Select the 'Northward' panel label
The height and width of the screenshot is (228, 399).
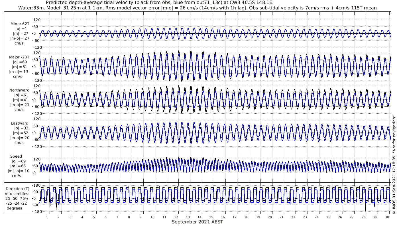[x=19, y=90]
